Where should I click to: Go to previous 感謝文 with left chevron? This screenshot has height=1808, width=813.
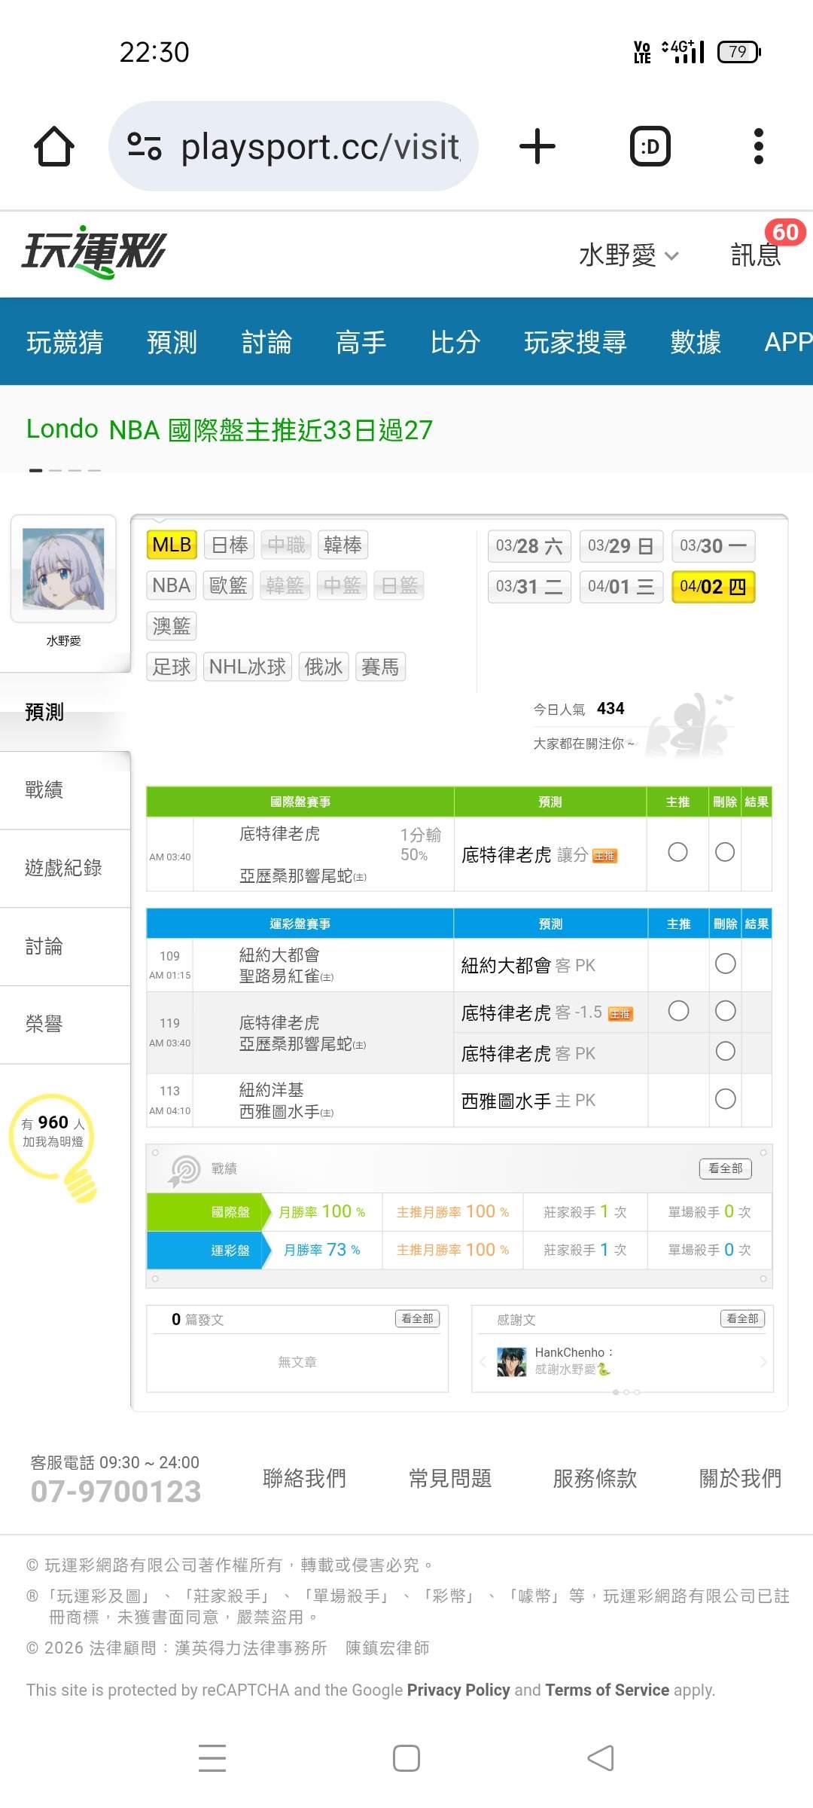pyautogui.click(x=482, y=1361)
